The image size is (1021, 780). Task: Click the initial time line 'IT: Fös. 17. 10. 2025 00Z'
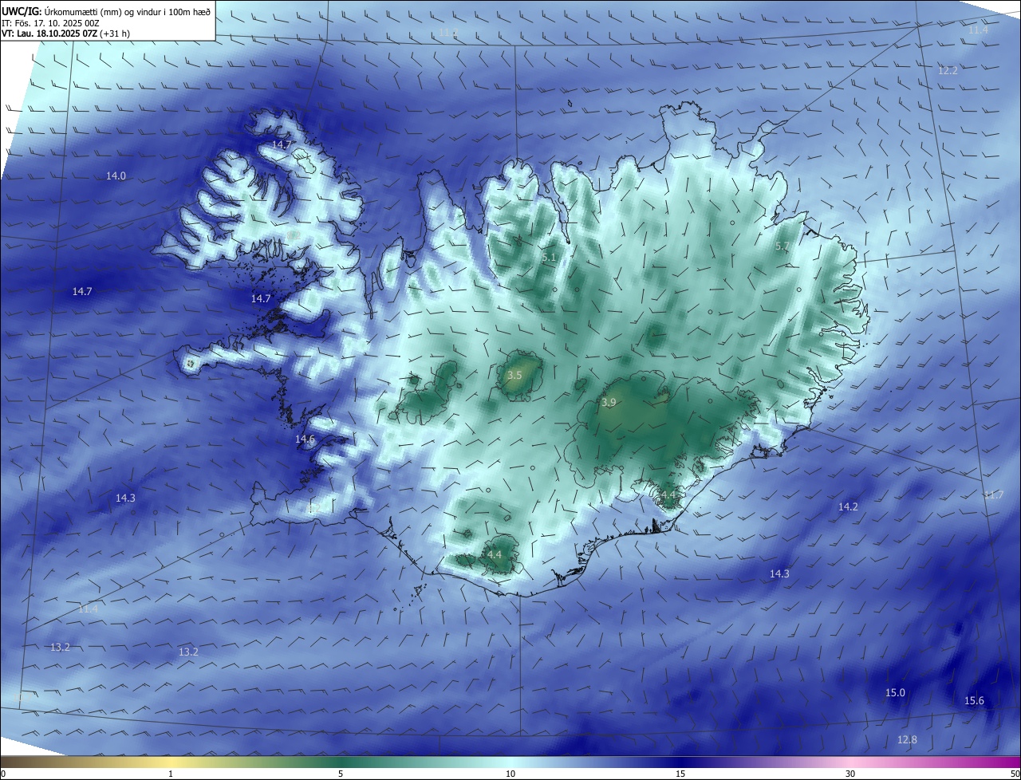point(50,22)
